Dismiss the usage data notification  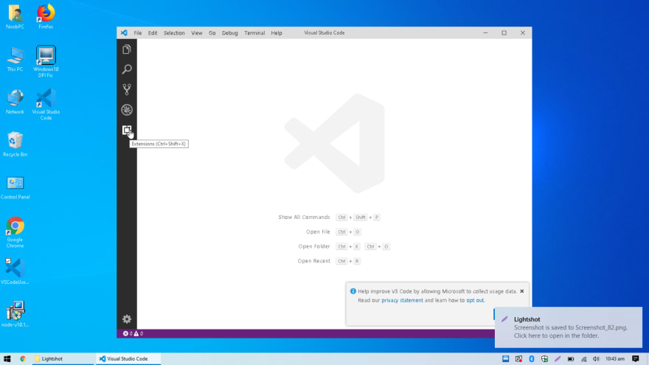click(522, 291)
